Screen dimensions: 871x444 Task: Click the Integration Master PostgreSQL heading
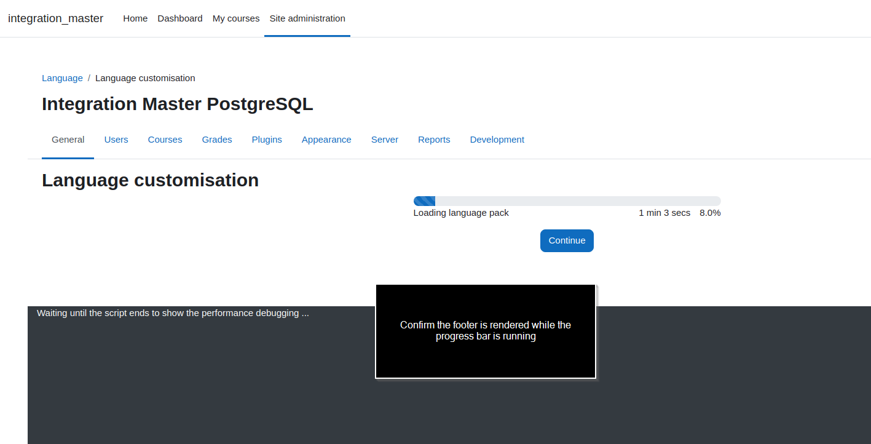point(178,104)
